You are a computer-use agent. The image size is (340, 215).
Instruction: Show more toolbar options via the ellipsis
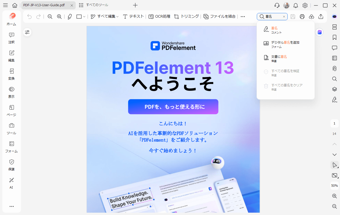[243, 17]
